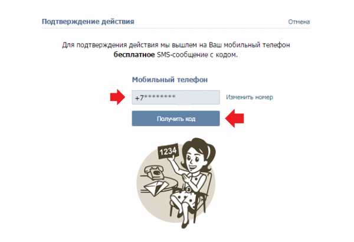The height and width of the screenshot is (242, 354).
Task: Click the Подтверждение действия heading
Action: pos(88,22)
